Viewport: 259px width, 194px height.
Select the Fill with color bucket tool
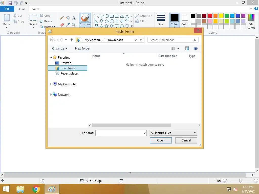click(68, 18)
